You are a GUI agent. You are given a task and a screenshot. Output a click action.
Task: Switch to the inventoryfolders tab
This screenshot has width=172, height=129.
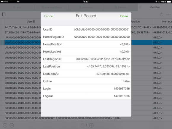[x=52, y=7]
